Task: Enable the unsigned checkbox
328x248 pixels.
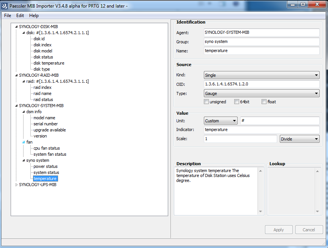Action: [207, 102]
